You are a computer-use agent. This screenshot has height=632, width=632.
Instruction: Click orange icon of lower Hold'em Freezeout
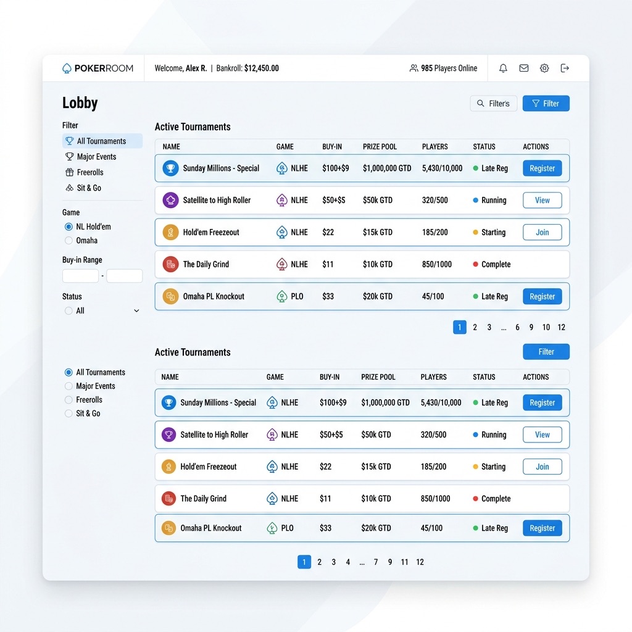168,467
